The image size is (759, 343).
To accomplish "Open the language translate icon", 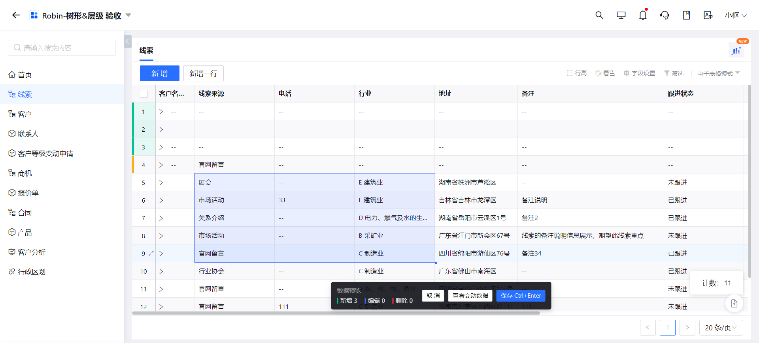I will pos(708,15).
